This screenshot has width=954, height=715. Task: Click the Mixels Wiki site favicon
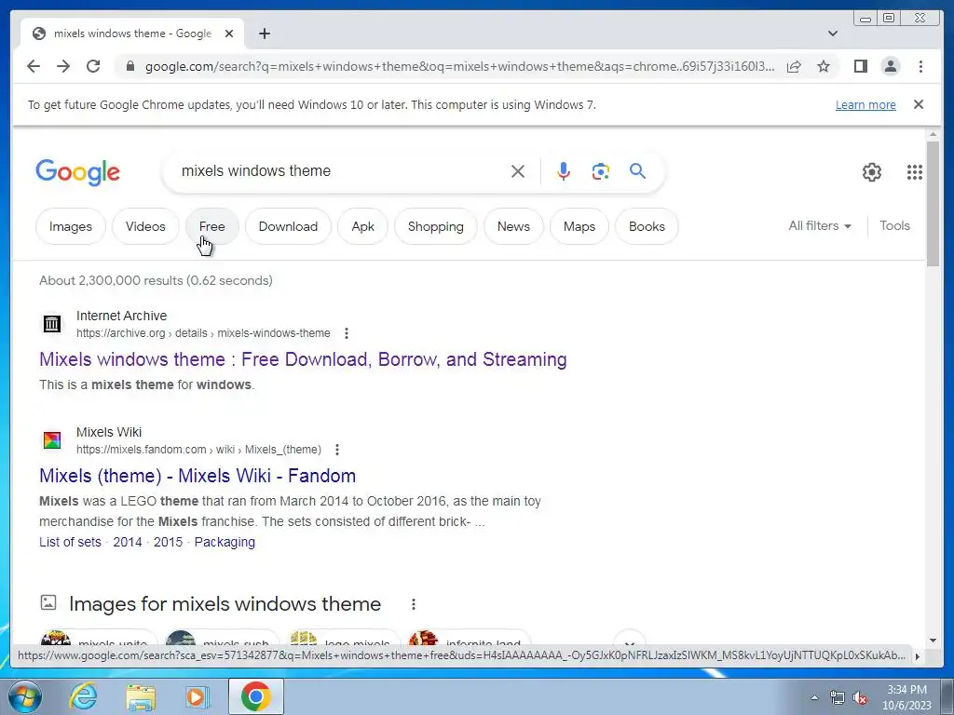[x=52, y=440]
